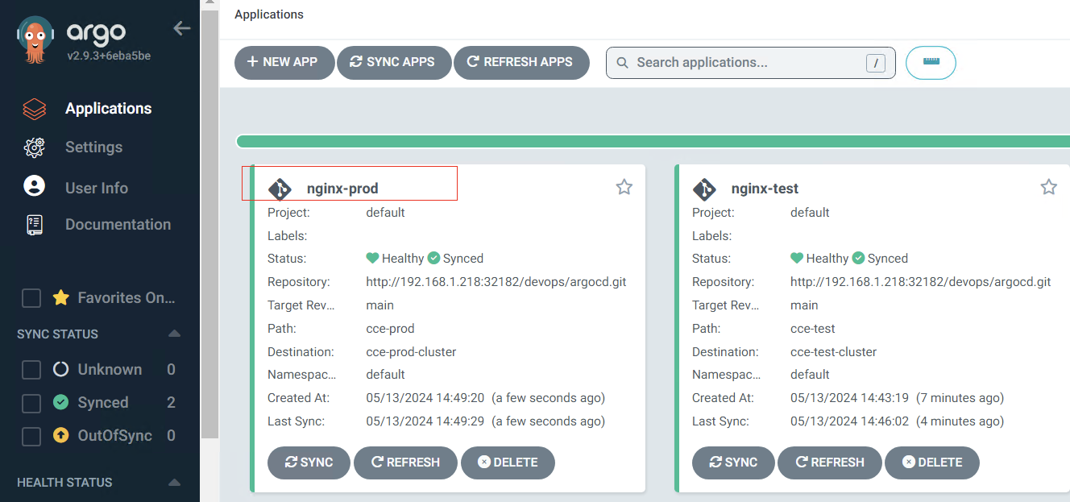
Task: Click the search magnifier icon
Action: (622, 63)
